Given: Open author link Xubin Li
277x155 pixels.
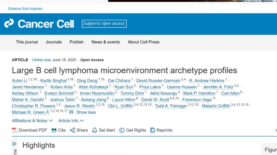Looking at the screenshot, I should (20, 81).
